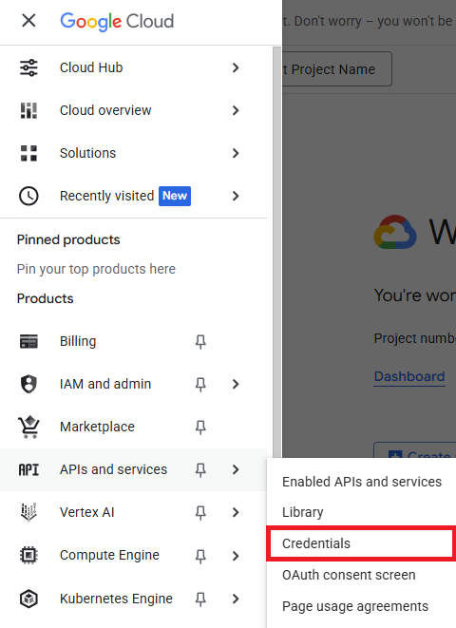Open the Library submenu item

(362, 512)
